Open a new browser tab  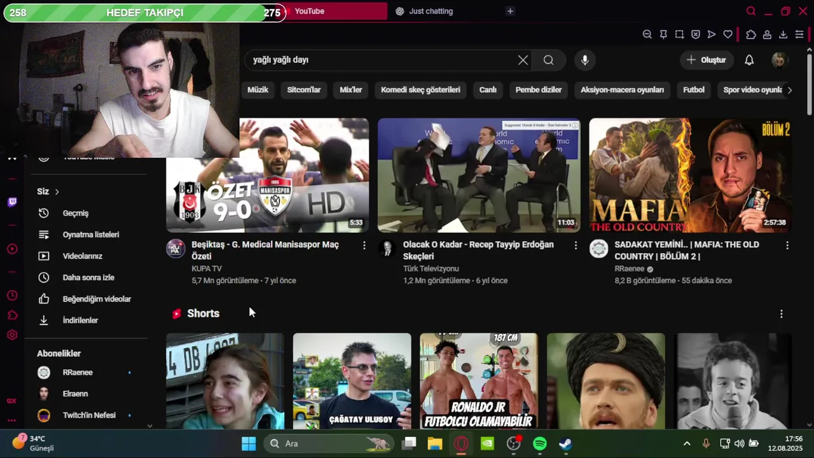[510, 11]
